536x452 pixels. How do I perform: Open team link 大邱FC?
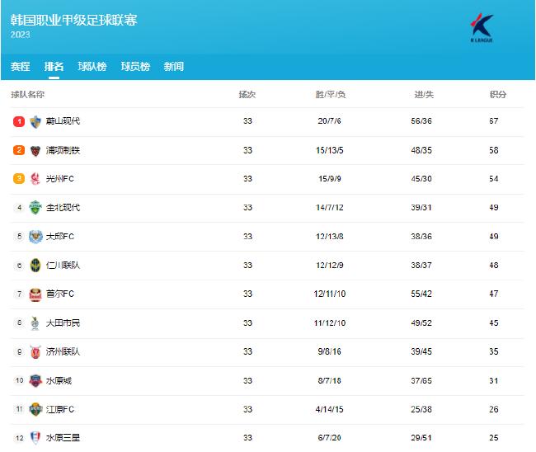60,237
